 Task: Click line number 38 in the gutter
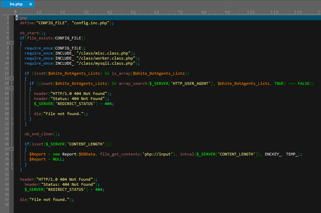tap(7, 204)
